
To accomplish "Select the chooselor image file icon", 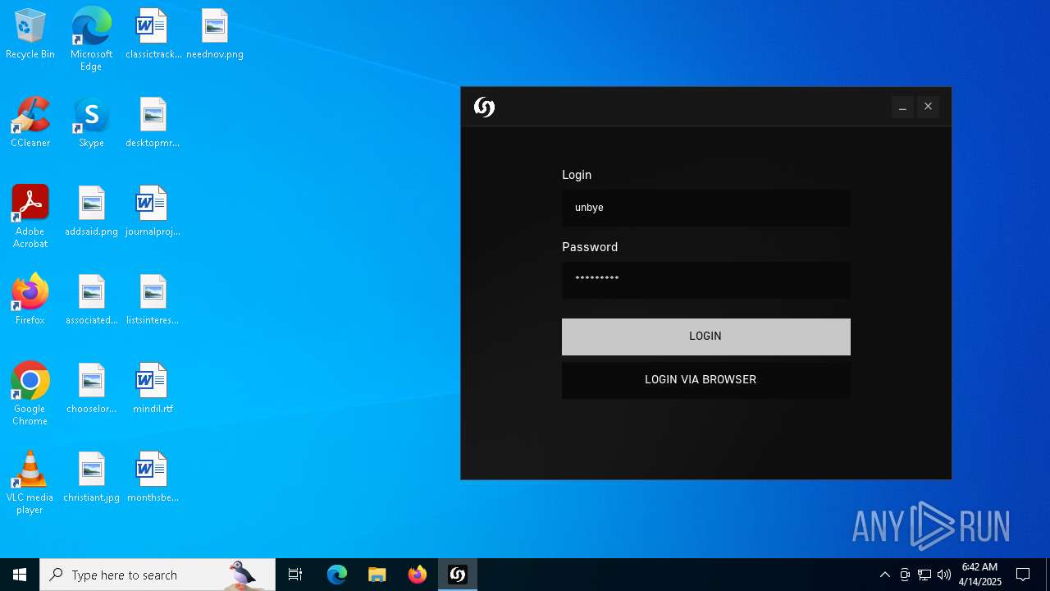I will tap(91, 389).
